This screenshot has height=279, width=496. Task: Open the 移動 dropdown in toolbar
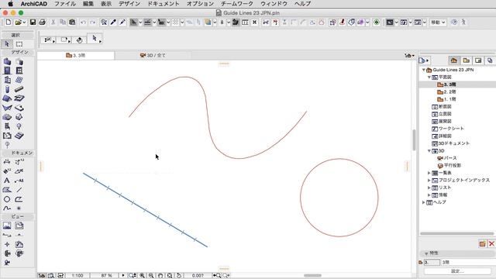click(438, 22)
